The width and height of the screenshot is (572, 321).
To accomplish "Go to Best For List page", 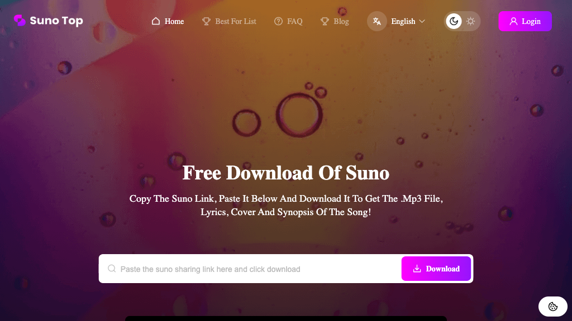I will point(229,21).
